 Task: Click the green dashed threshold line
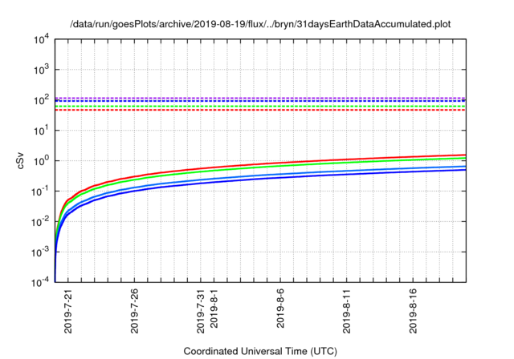point(260,107)
